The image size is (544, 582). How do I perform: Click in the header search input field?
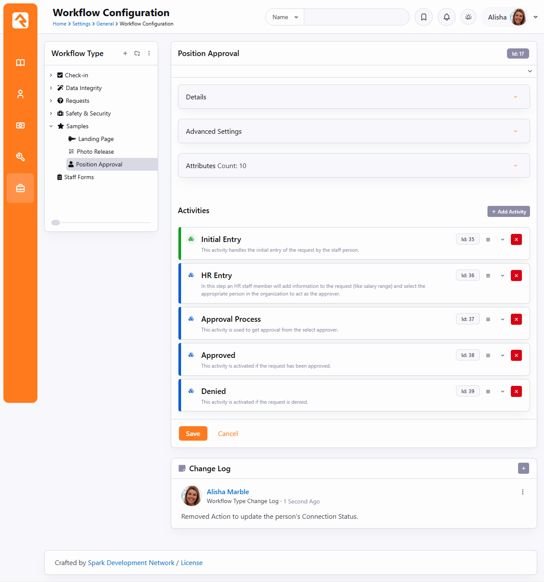pyautogui.click(x=356, y=17)
